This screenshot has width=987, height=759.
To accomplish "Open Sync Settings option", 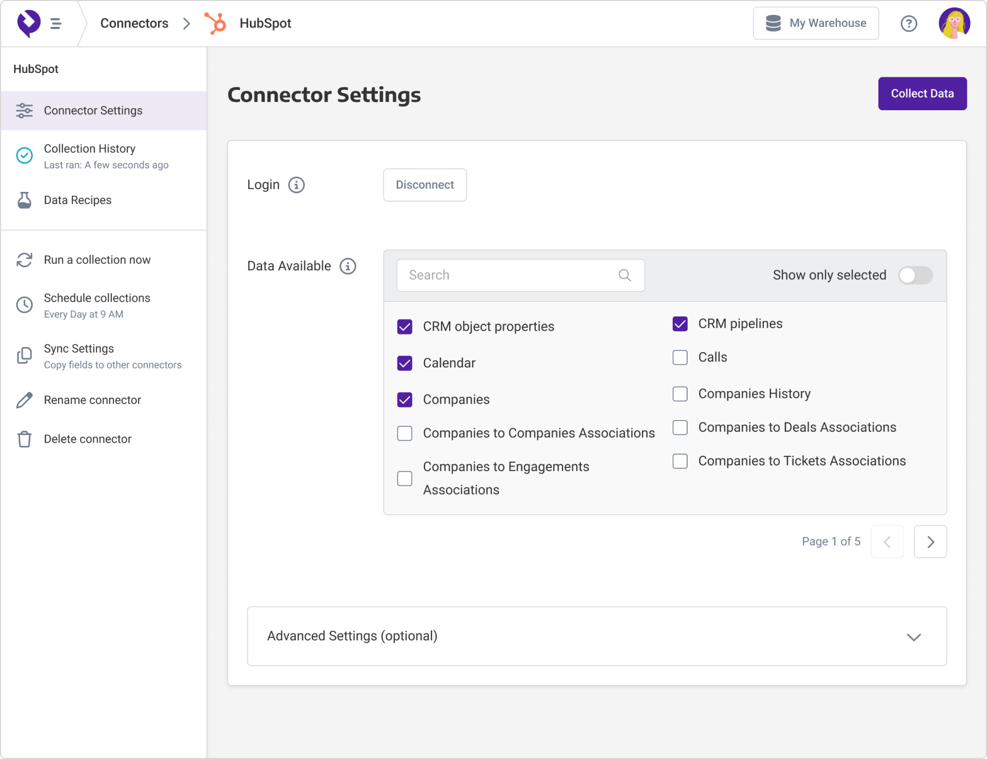I will tap(104, 356).
